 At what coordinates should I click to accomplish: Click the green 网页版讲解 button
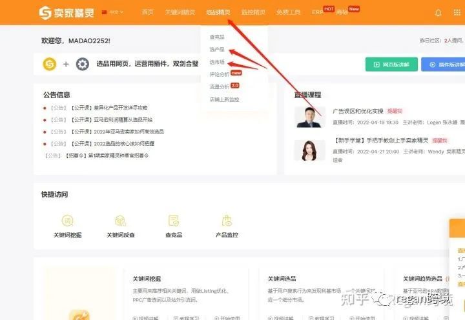click(x=391, y=65)
